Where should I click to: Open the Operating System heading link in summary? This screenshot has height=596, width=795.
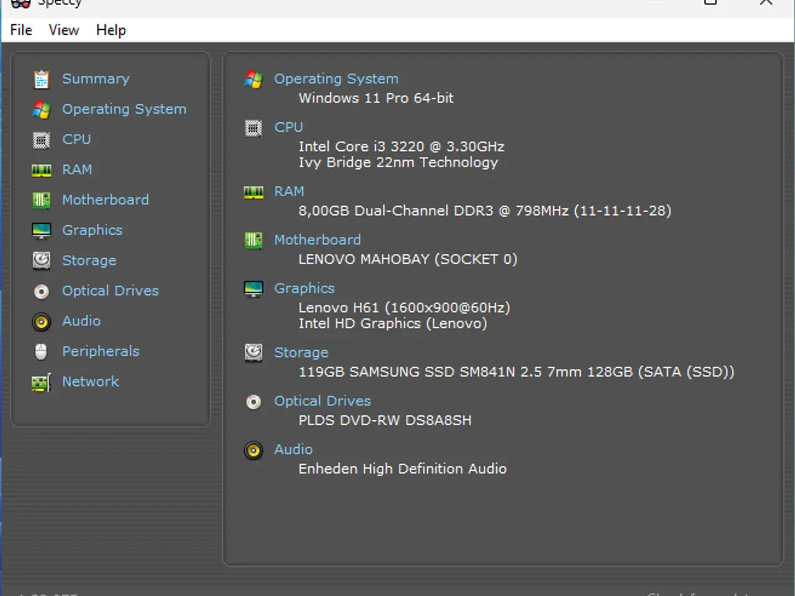tap(337, 79)
